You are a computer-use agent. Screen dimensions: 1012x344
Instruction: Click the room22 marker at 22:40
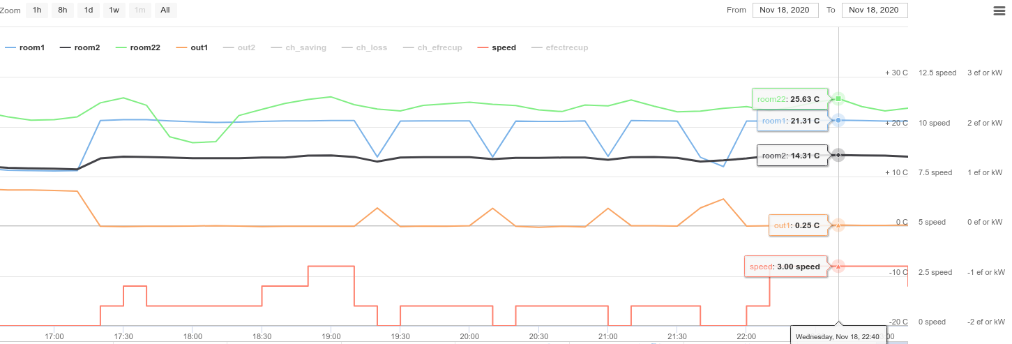(838, 98)
